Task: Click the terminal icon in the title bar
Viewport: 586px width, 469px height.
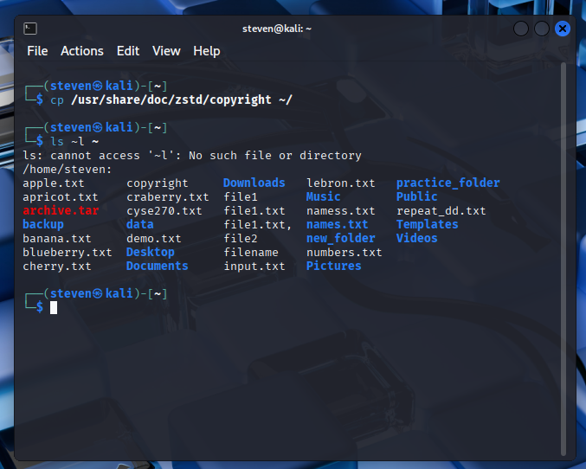Action: (x=29, y=29)
